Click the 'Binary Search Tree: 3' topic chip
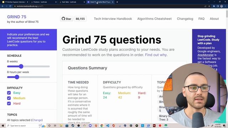 tap(165, 118)
